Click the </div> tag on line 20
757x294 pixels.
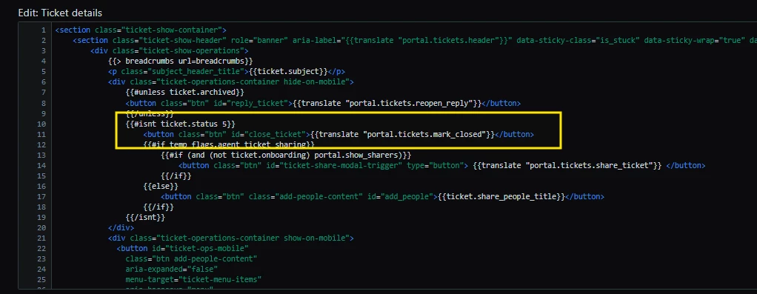click(121, 228)
